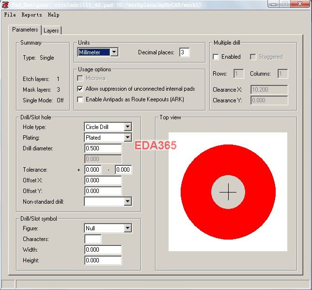Viewport: 312px width, 290px height.
Task: Switch to the Layers tab
Action: (x=51, y=31)
